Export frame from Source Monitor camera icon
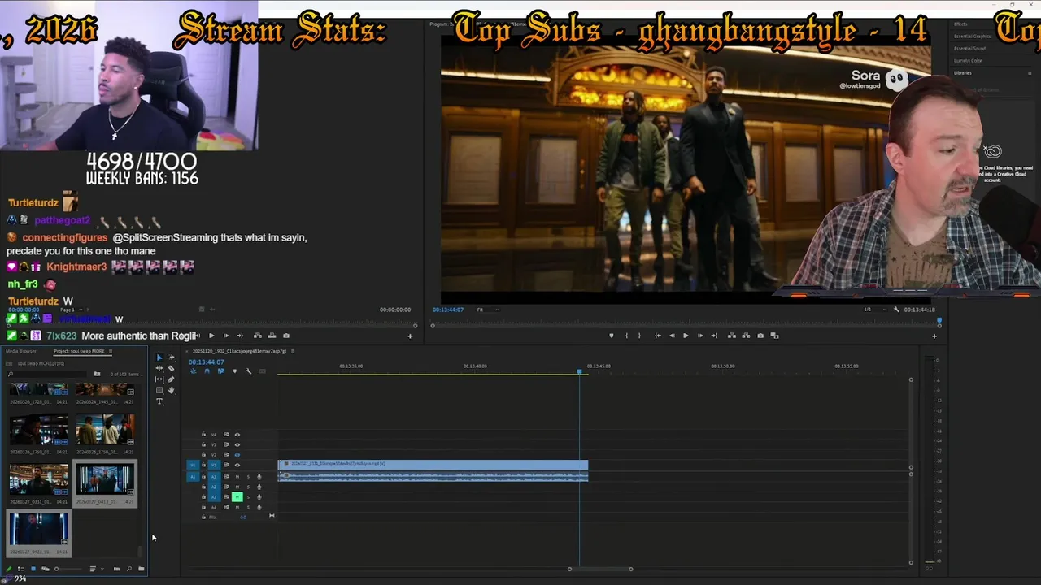Viewport: 1041px width, 585px height. [286, 336]
